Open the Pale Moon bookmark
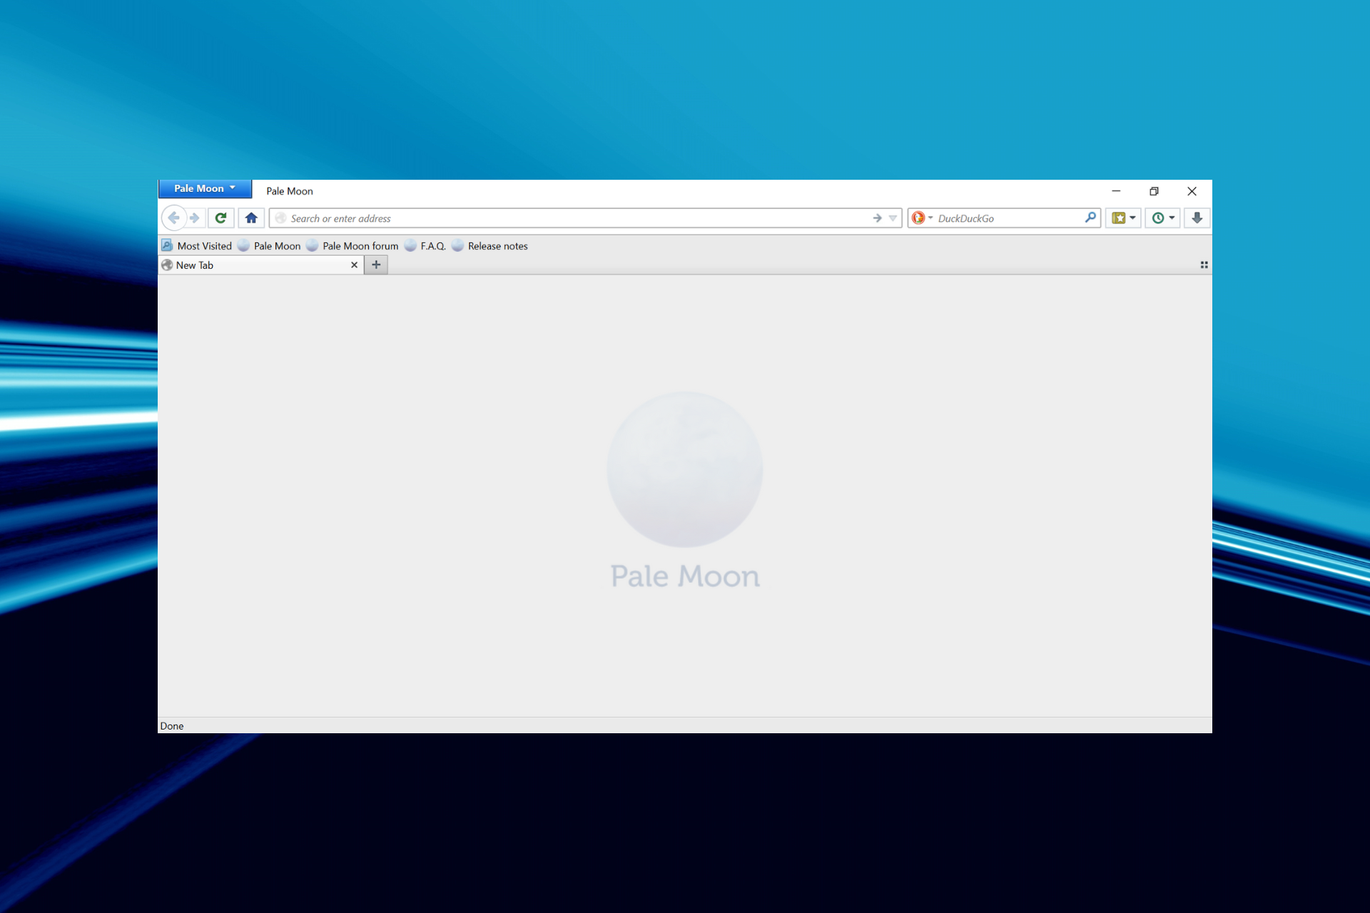This screenshot has height=913, width=1370. [269, 246]
